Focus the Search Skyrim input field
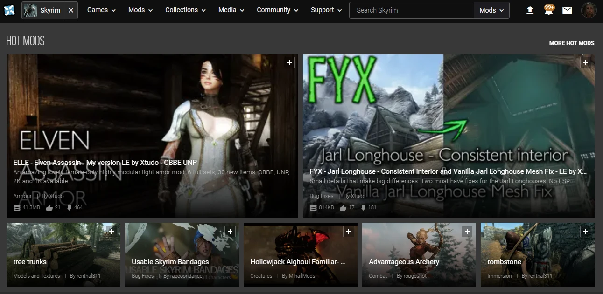Screen dimensions: 603x294 (x=412, y=10)
